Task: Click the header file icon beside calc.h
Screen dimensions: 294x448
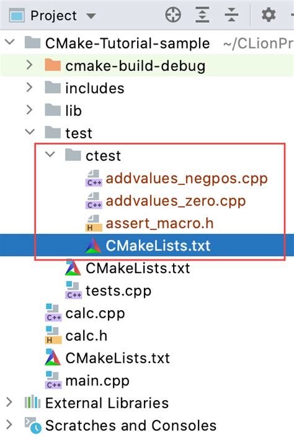Action: click(53, 336)
